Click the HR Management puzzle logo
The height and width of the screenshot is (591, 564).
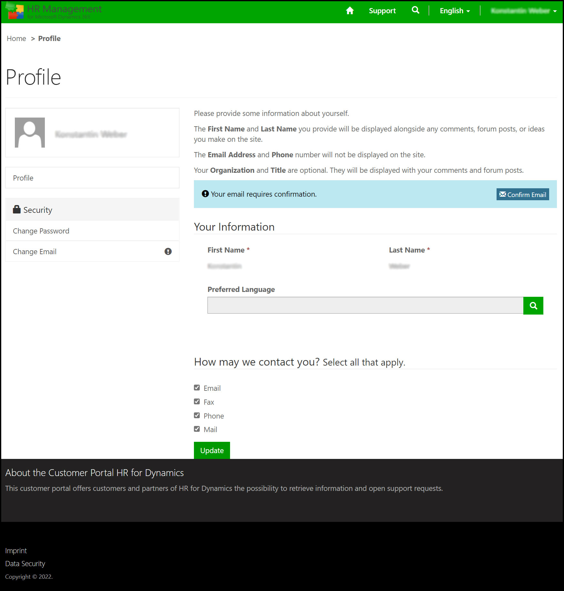tap(15, 11)
